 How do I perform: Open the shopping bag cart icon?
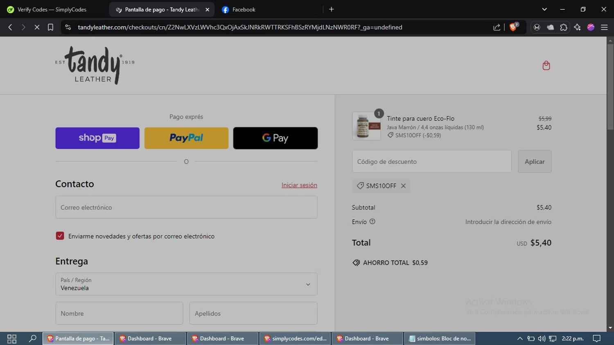[x=546, y=65]
